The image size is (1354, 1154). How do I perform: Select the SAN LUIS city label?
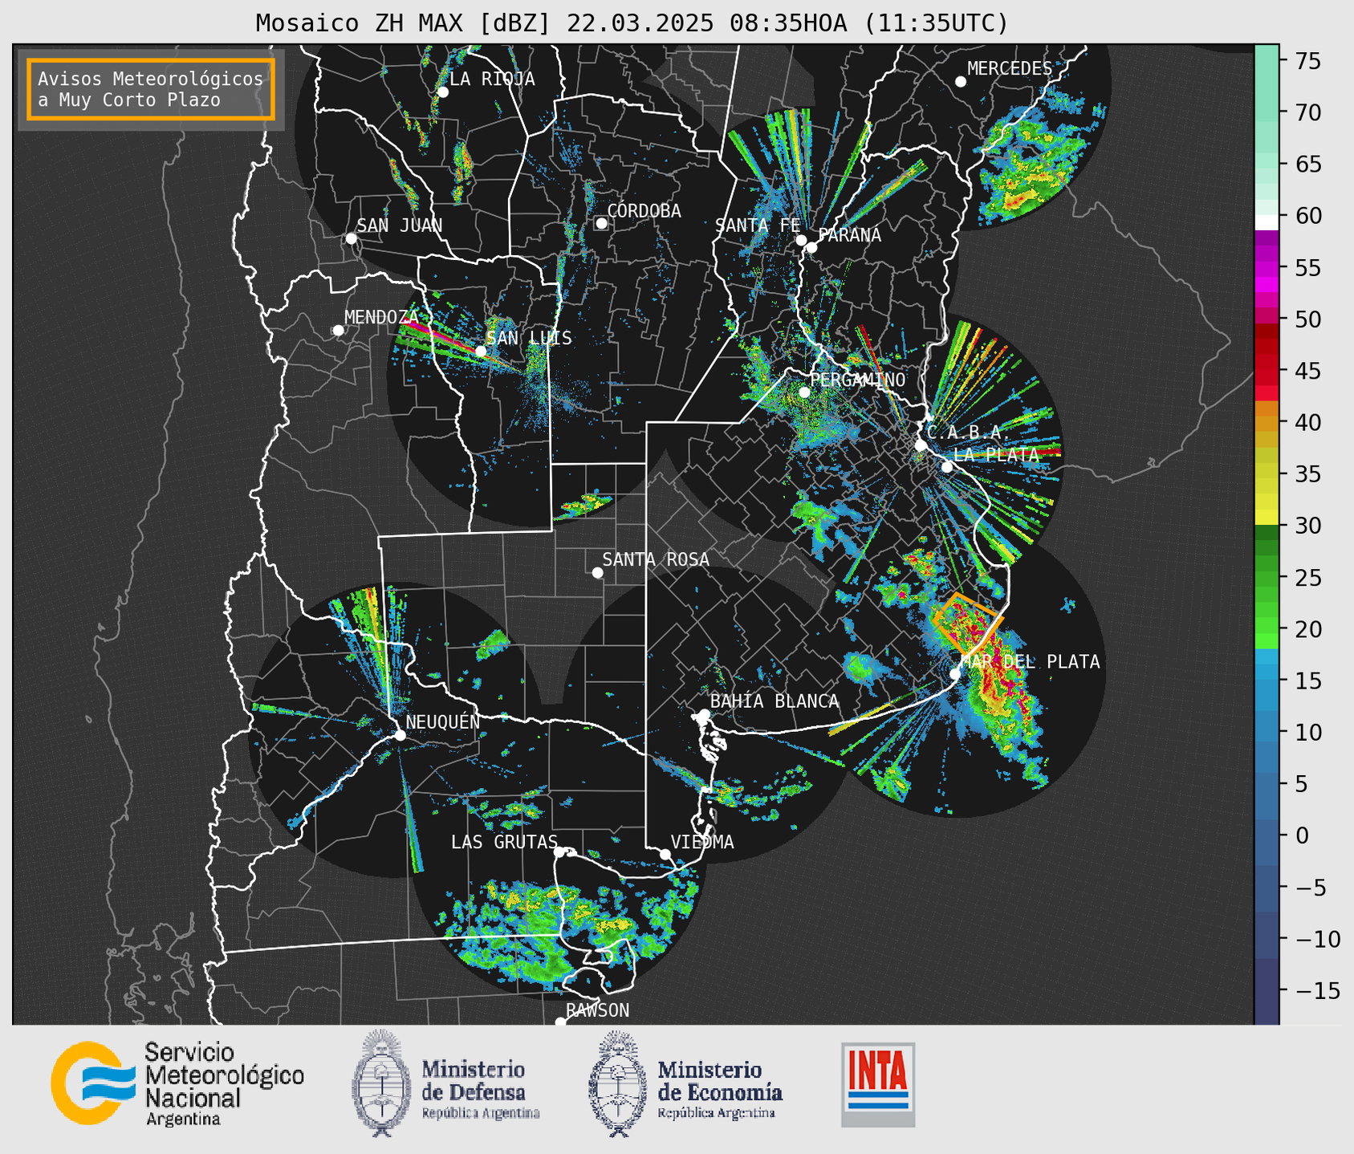click(530, 338)
